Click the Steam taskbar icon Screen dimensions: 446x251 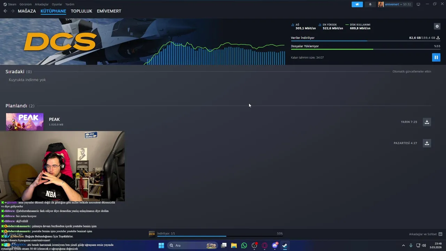pos(285,245)
